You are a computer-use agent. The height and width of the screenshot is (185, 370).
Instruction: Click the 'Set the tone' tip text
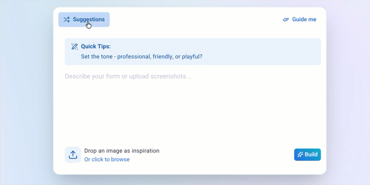141,57
